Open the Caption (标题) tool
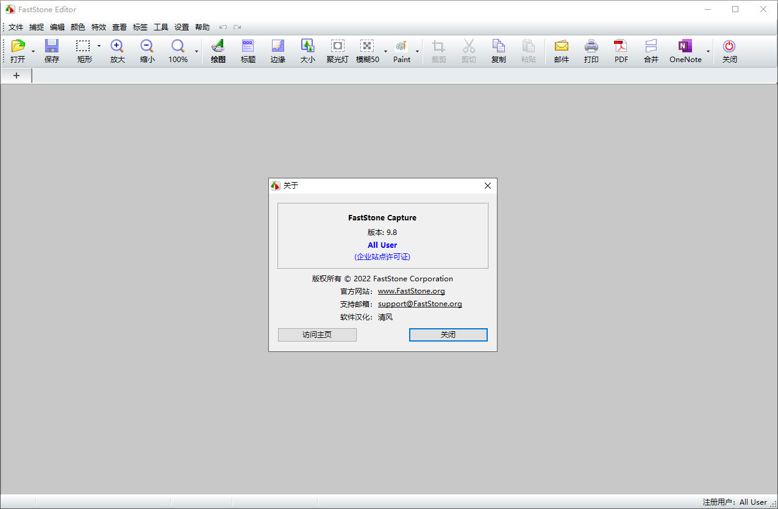 (x=248, y=47)
